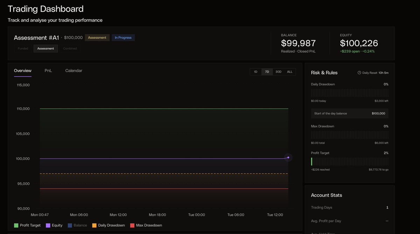Viewport: 420px width, 234px height.
Task: Toggle Max Drawdown legend entry
Action: [x=146, y=225]
